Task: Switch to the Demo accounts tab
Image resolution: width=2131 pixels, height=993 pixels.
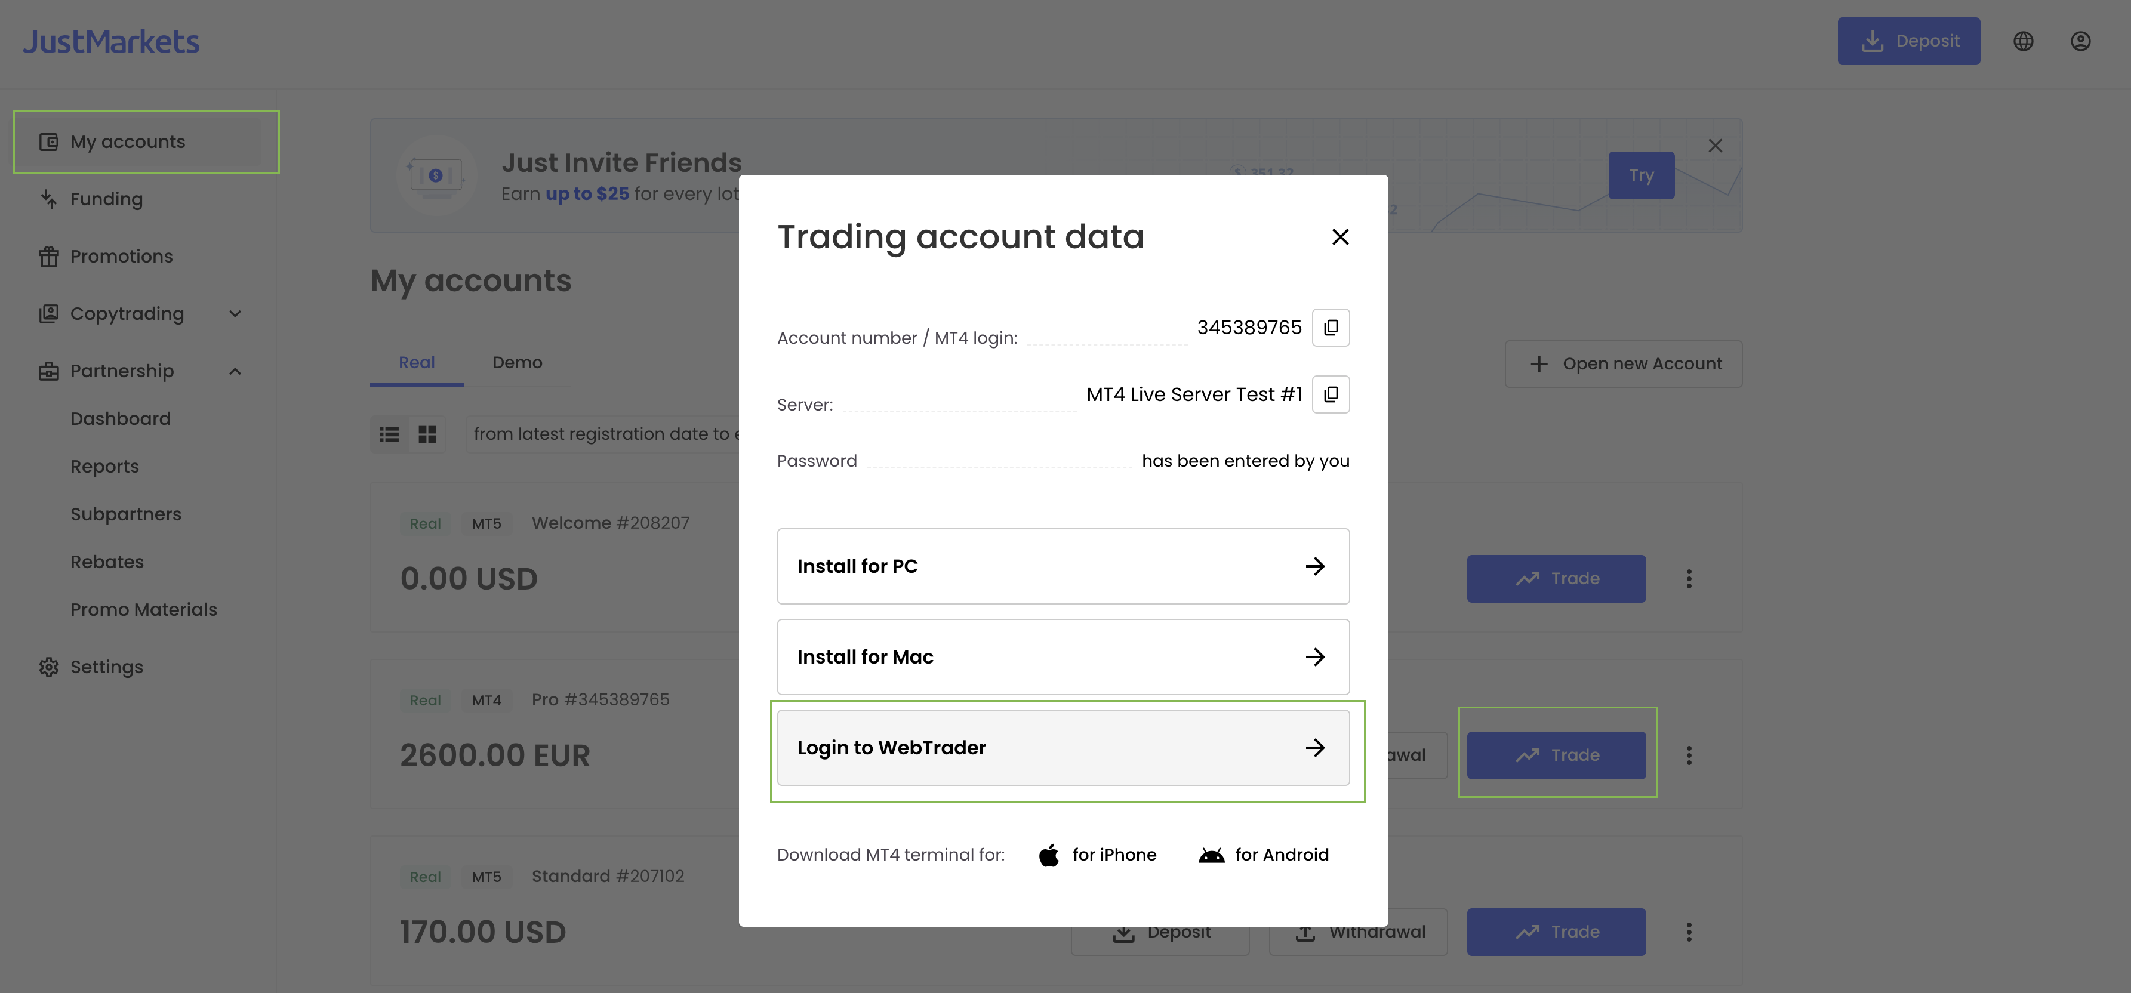Action: click(x=517, y=363)
